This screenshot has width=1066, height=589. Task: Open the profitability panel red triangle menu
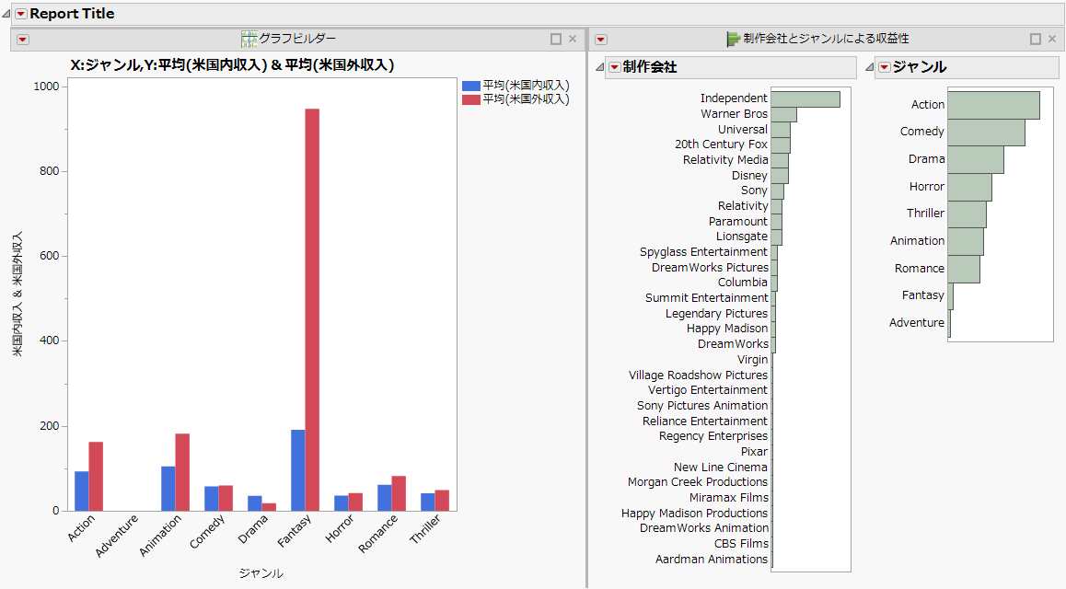(x=601, y=40)
